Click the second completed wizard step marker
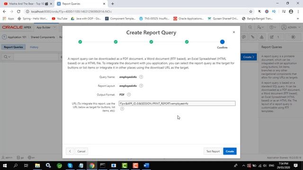 click(116, 42)
